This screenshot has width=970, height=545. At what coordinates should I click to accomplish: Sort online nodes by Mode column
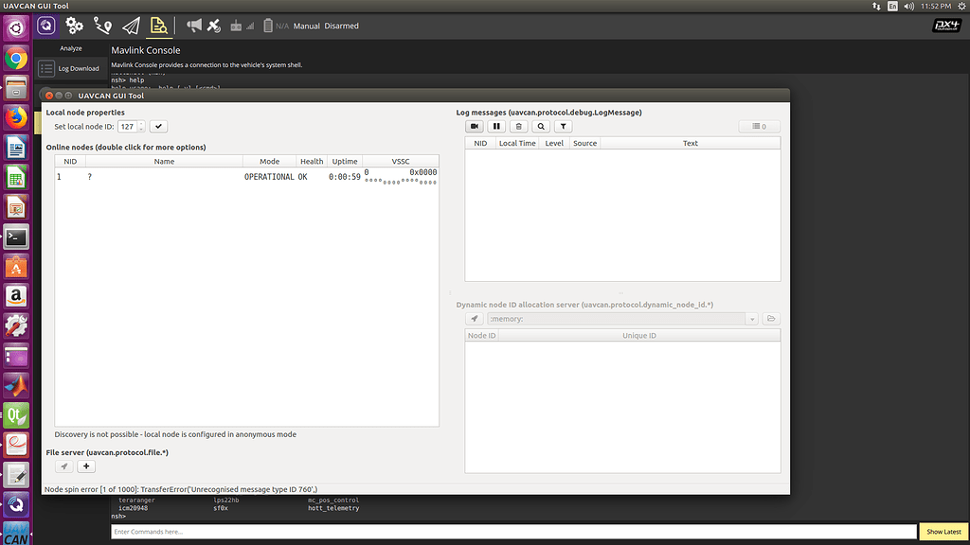269,161
